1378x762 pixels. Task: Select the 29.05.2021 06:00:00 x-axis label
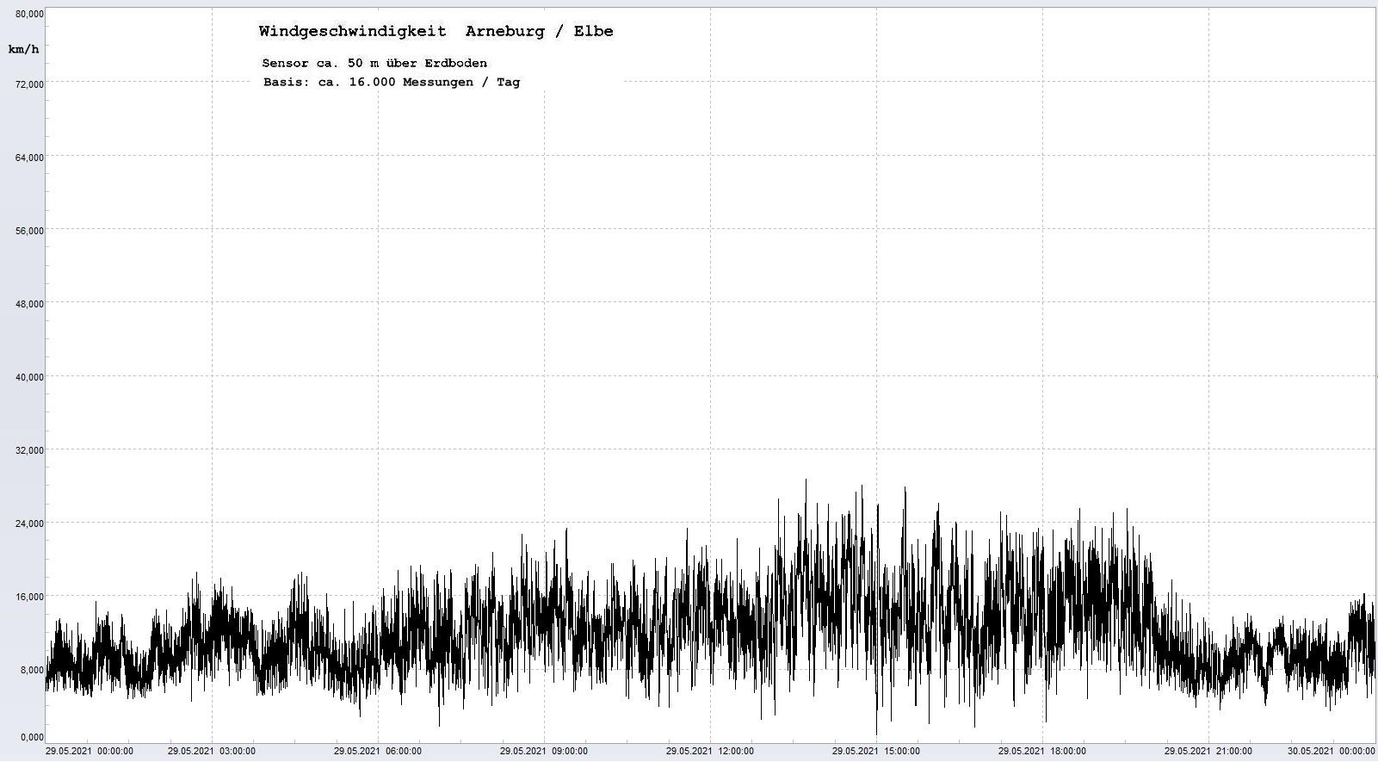click(377, 752)
